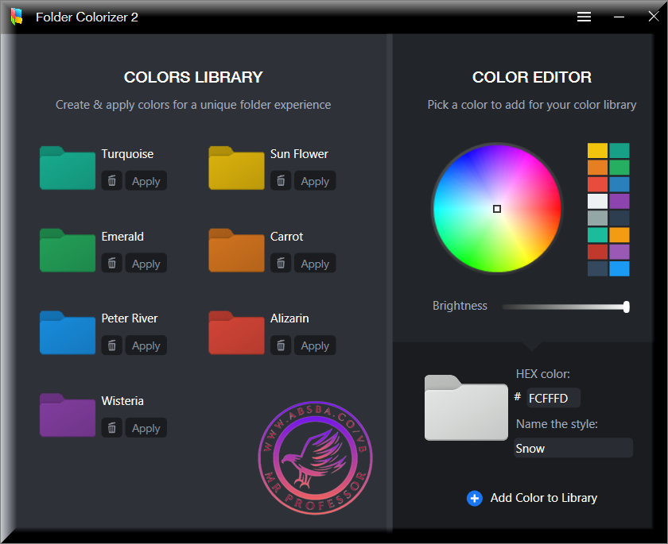Click the Emerald green folder icon
Viewport: 668px width, 544px height.
[x=68, y=250]
